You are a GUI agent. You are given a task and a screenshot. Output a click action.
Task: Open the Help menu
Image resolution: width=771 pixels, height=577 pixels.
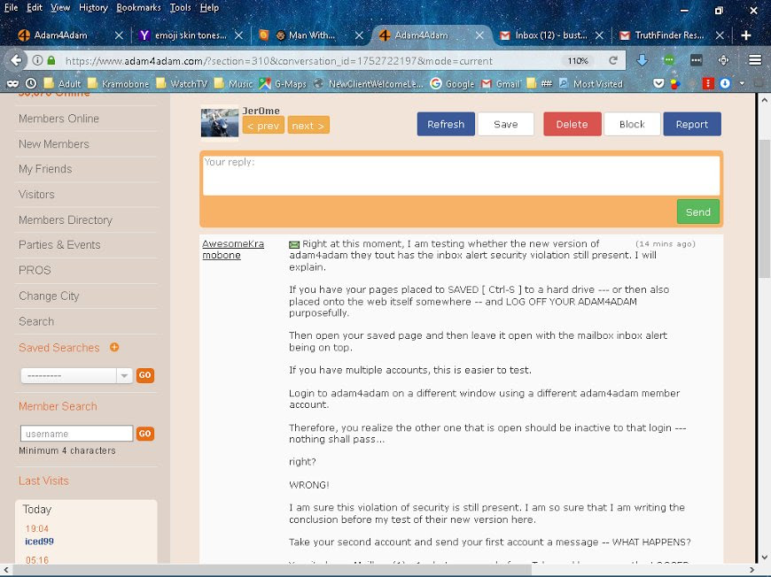209,8
